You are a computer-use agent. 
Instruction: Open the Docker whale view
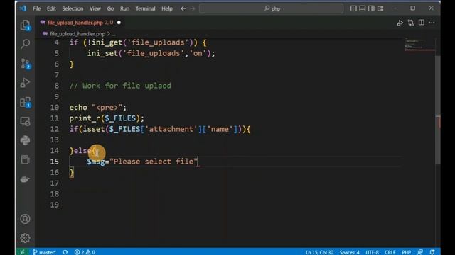[x=26, y=179]
